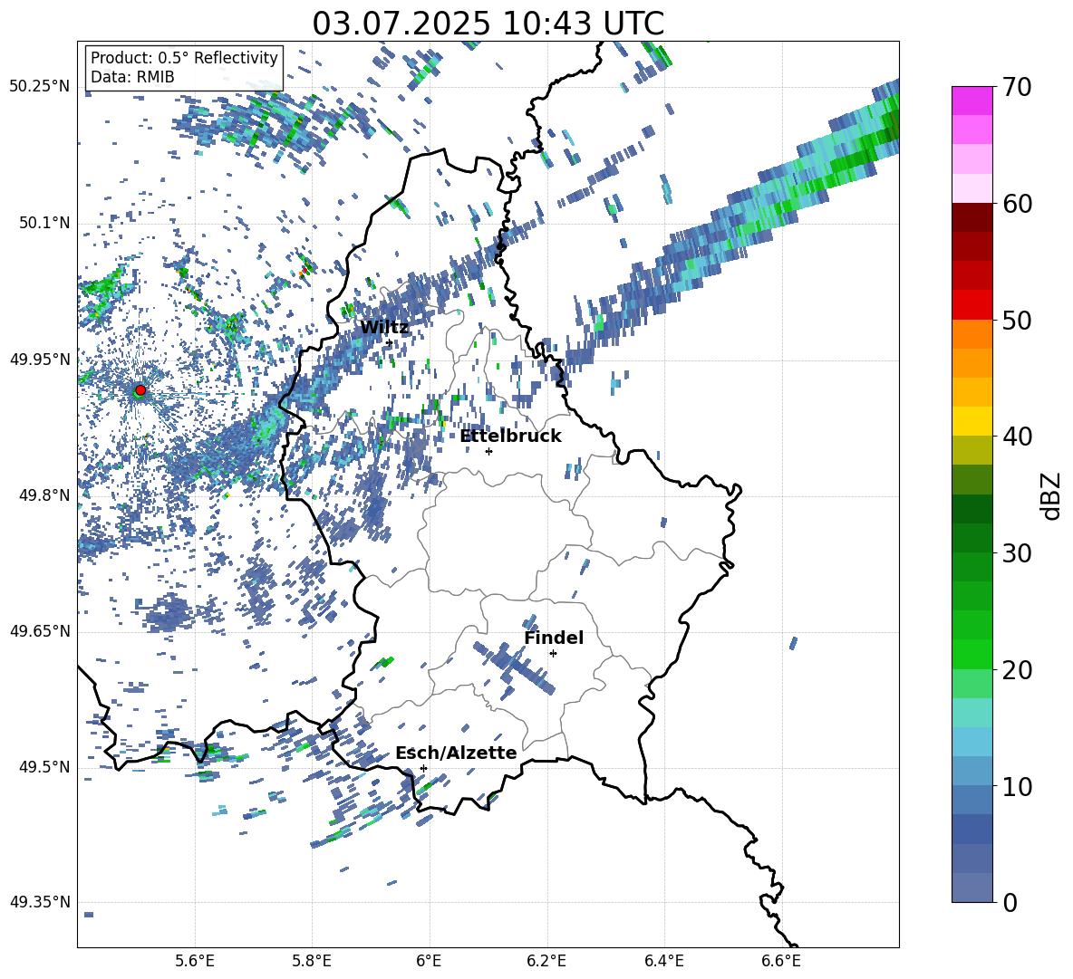Click the Ettelbruck city label
The width and height of the screenshot is (1073, 979).
510,437
